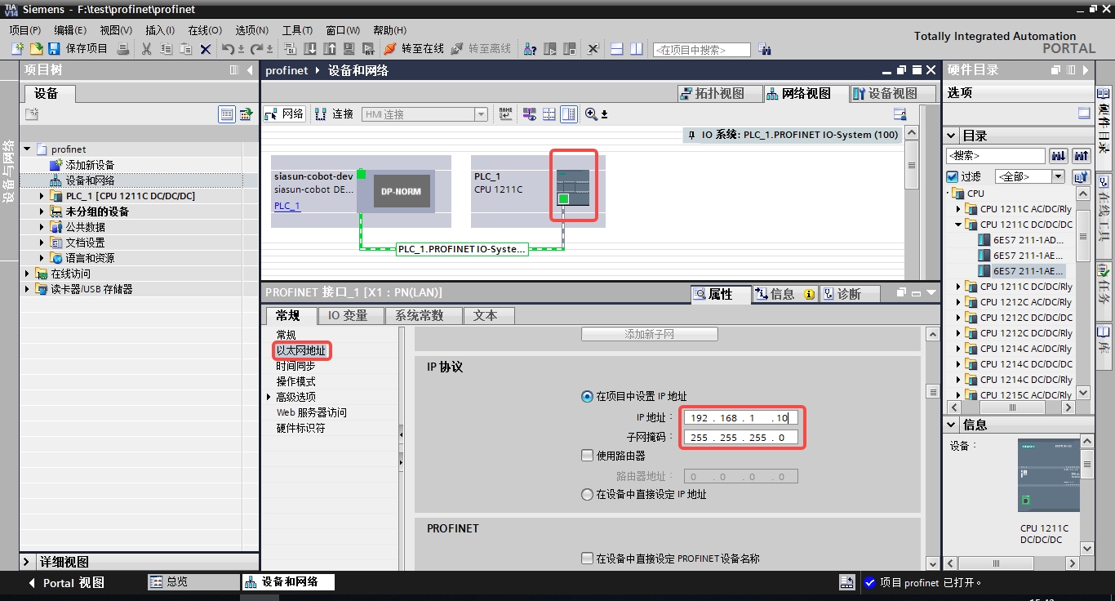Click the DP-NORM device block
1115x601 pixels.
pyautogui.click(x=402, y=192)
